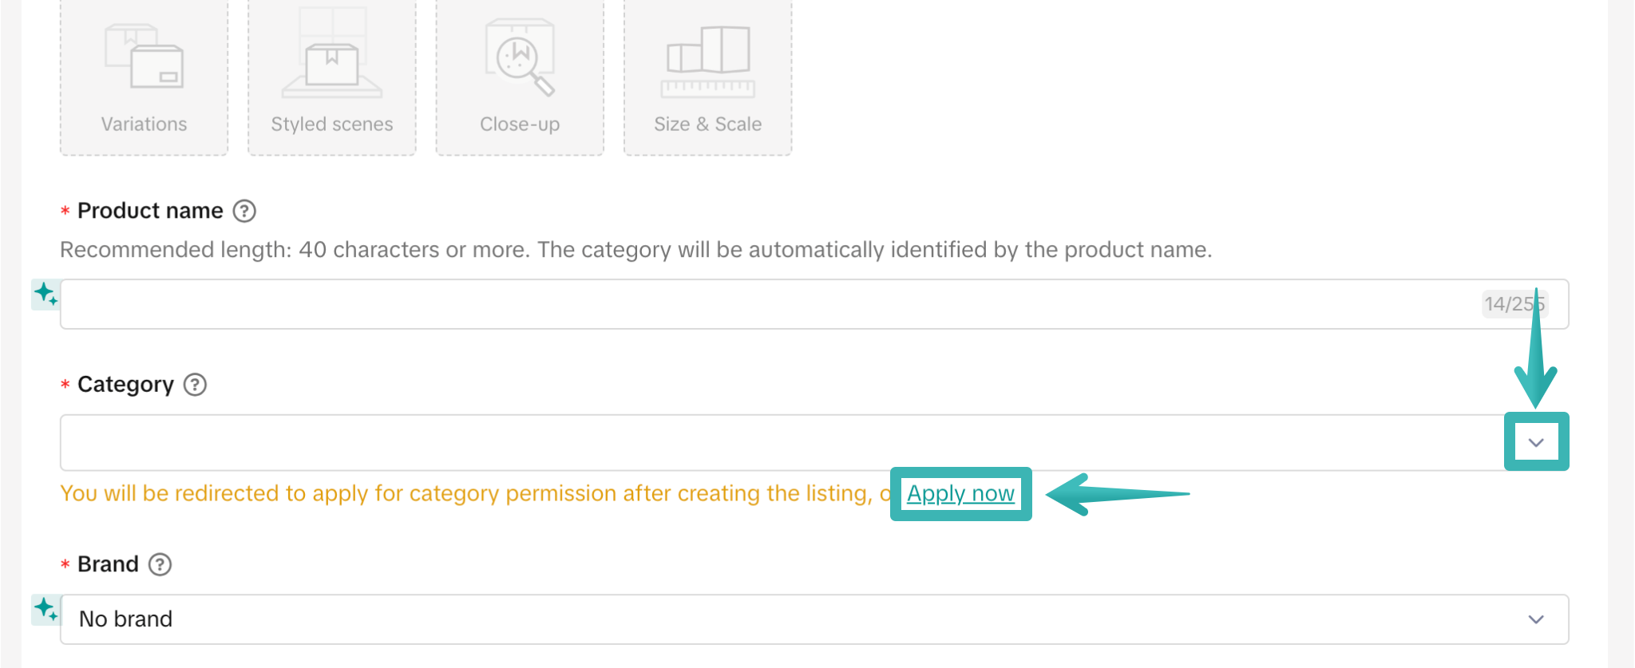The image size is (1635, 668).
Task: Click the Category field label
Action: click(x=125, y=385)
